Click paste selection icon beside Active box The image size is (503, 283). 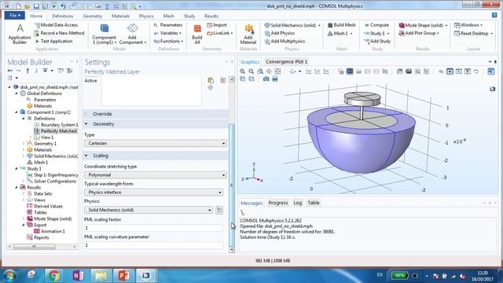pyautogui.click(x=211, y=80)
